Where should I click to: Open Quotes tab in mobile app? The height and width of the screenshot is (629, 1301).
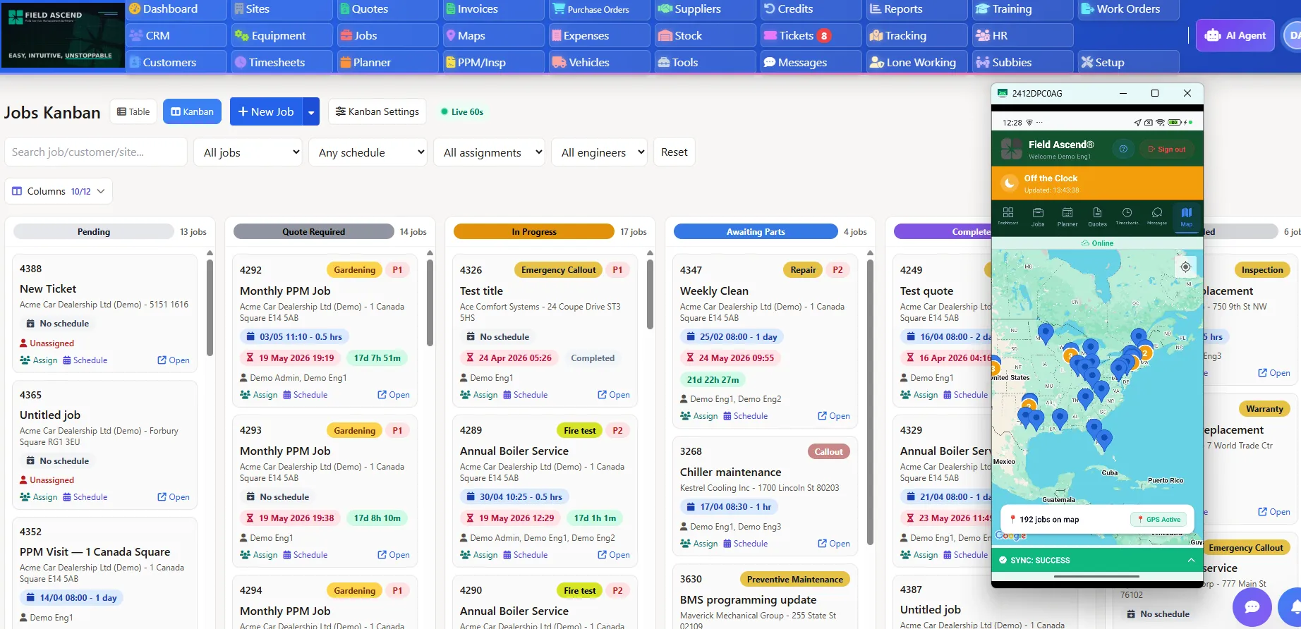coord(1097,216)
